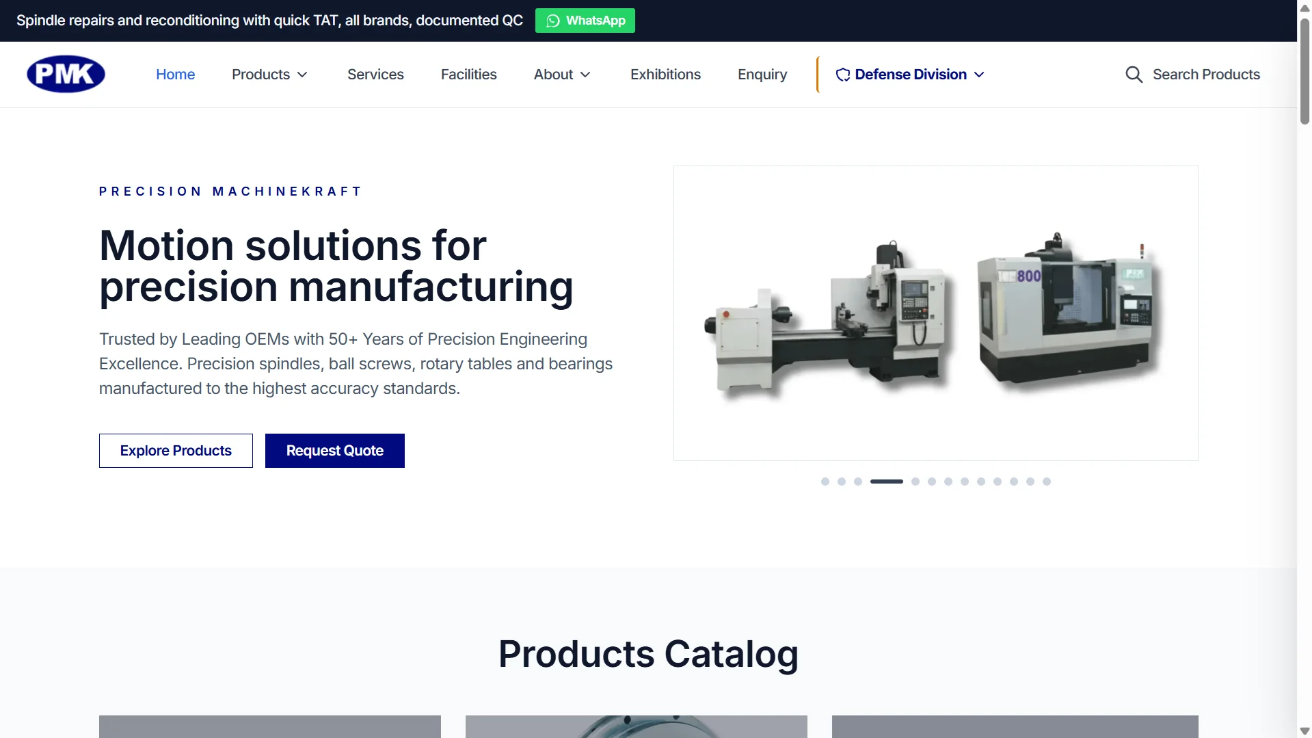
Task: Select seventh carousel slide dot
Action: 948,482
